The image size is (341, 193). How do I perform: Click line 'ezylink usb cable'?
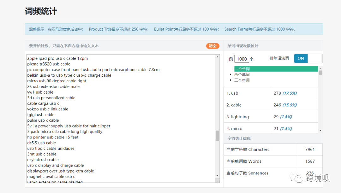click(x=43, y=160)
